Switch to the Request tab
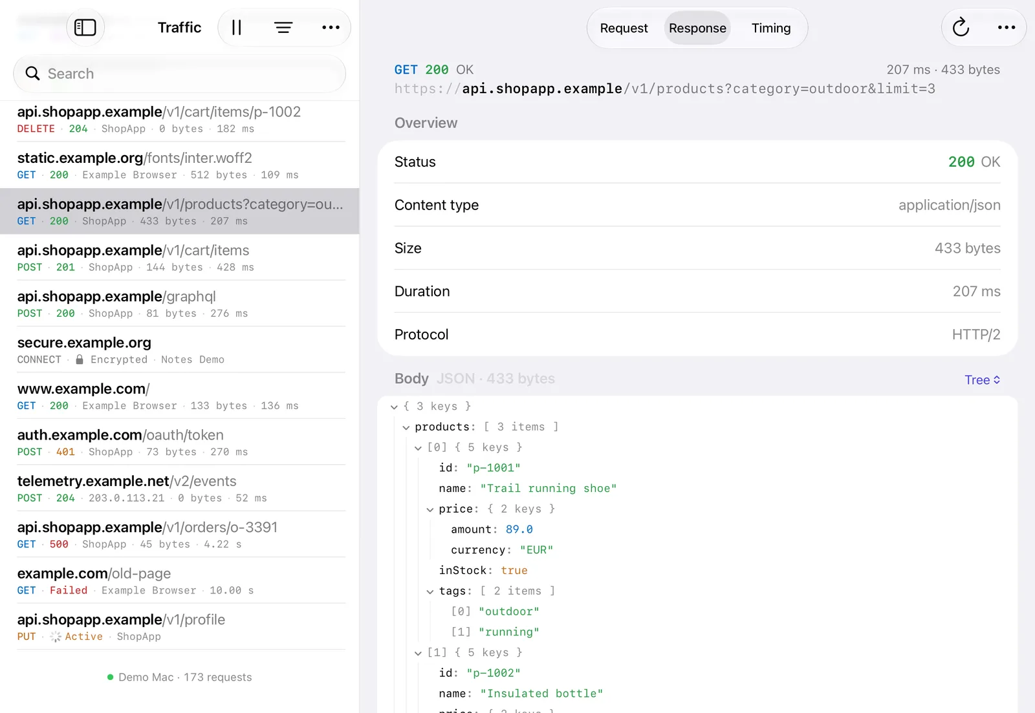1035x713 pixels. (624, 28)
